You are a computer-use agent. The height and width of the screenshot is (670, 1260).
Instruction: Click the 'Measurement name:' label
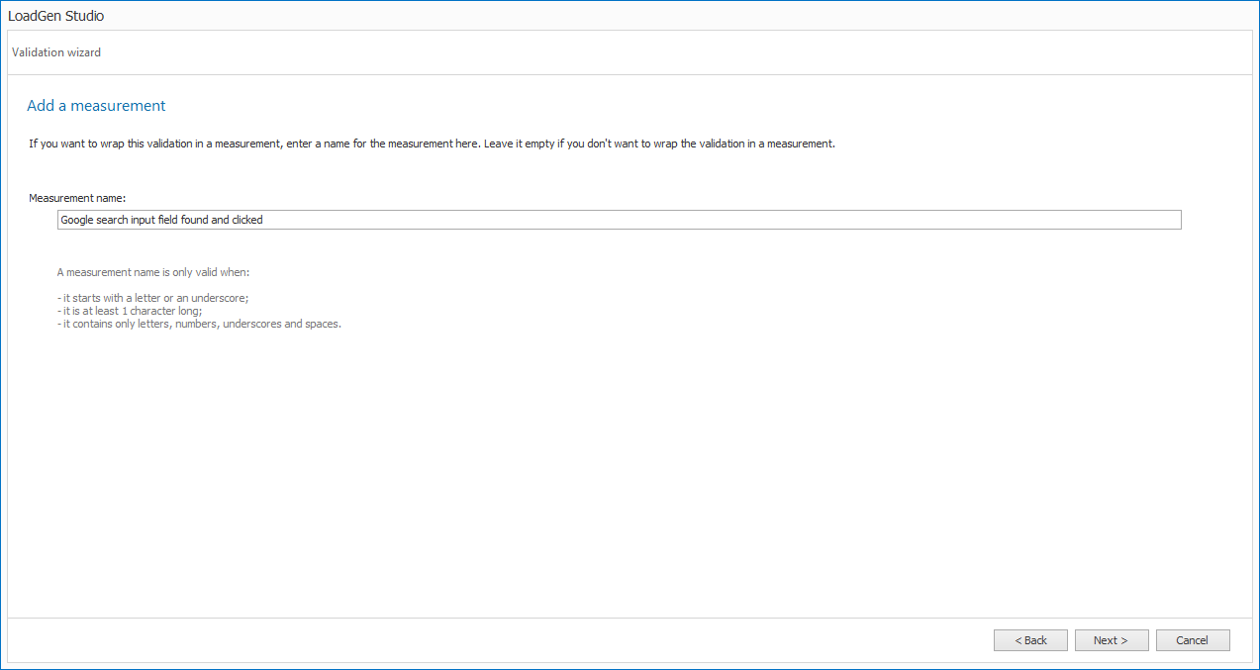(x=77, y=198)
